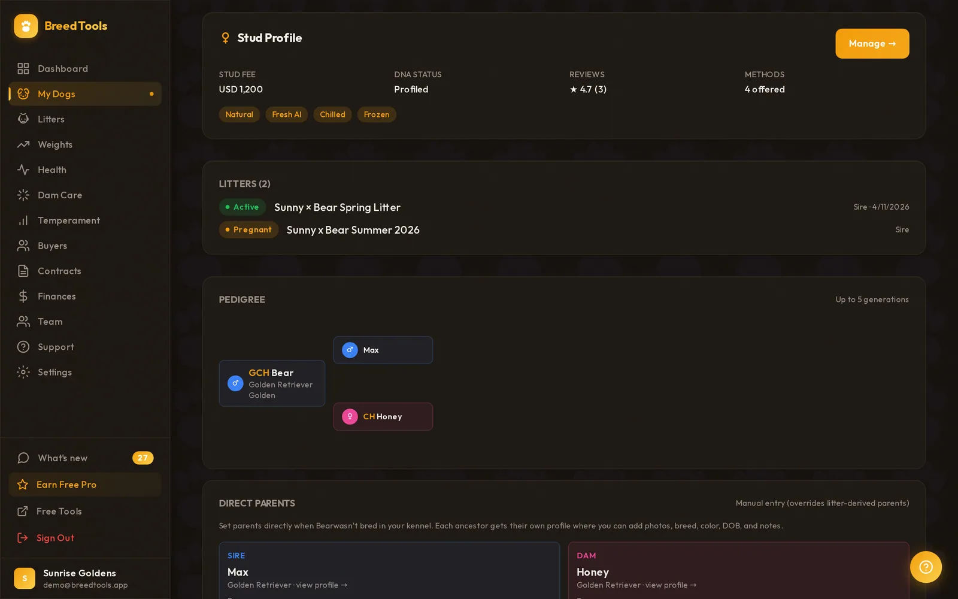Navigate to Litters

85,119
